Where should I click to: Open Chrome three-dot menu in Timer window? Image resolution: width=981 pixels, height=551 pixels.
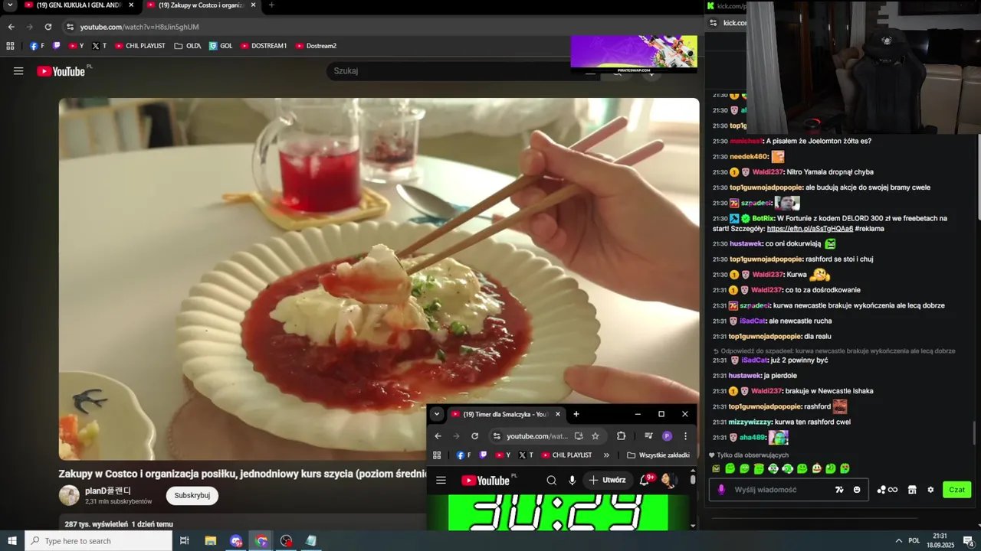(x=685, y=436)
